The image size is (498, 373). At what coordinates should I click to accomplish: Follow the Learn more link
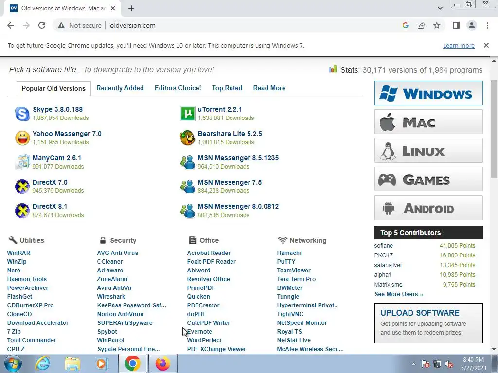(x=459, y=45)
